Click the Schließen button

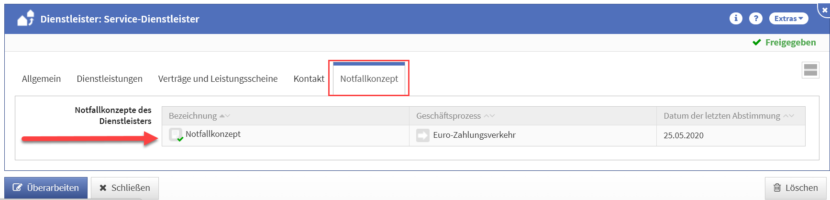pos(125,188)
